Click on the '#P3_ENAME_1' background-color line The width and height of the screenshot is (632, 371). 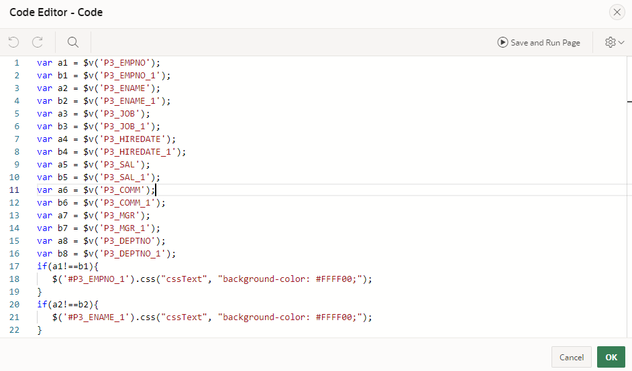(x=212, y=317)
